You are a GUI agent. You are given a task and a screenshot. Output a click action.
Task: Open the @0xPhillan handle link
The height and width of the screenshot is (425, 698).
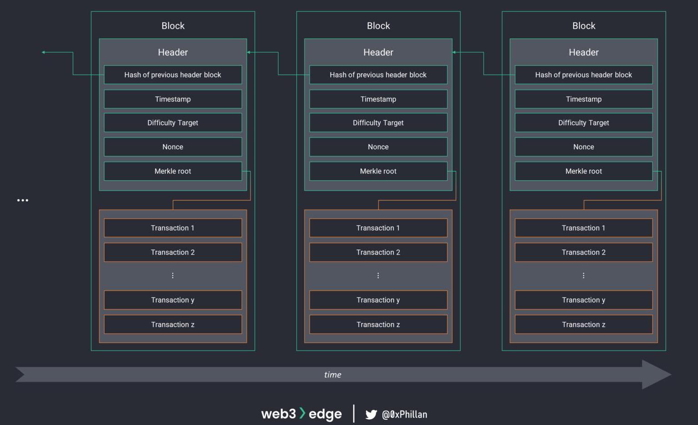click(x=404, y=415)
